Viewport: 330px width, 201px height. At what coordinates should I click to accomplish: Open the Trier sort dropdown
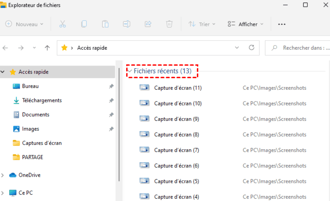point(202,24)
